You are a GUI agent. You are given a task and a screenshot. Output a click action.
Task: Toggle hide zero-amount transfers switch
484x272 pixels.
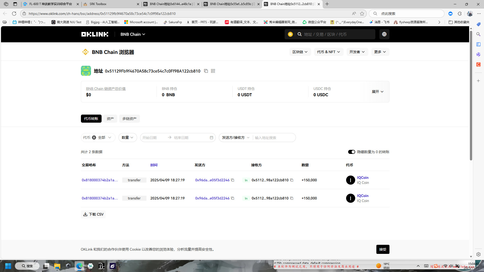pos(351,152)
